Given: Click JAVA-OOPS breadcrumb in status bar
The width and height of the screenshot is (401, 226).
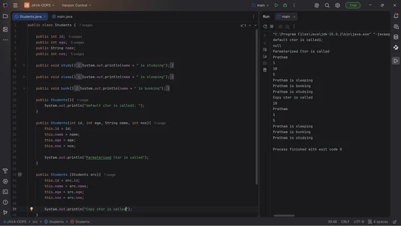Looking at the screenshot, I should click(x=15, y=222).
